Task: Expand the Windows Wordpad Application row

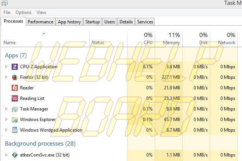Action: coord(6,130)
